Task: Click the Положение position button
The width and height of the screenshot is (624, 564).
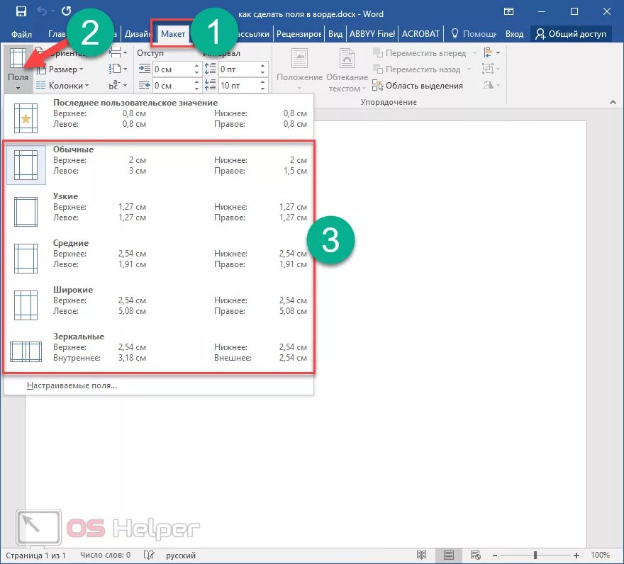Action: [299, 70]
